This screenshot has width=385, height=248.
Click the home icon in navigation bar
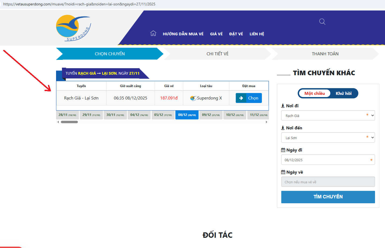[153, 33]
